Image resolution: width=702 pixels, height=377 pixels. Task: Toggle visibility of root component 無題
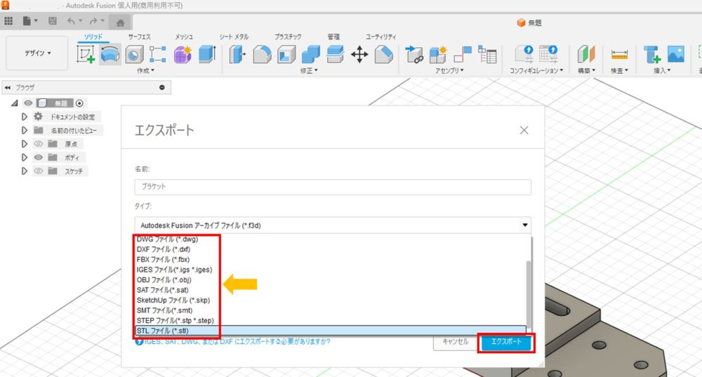coord(28,103)
